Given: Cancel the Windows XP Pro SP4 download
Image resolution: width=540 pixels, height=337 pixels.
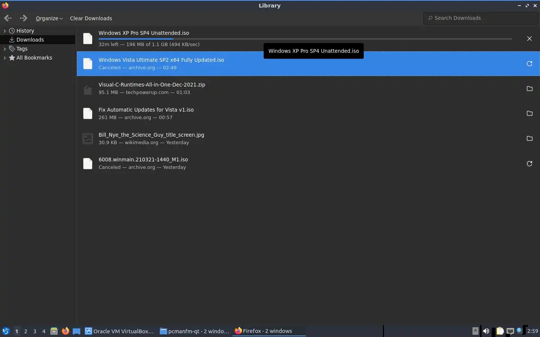Looking at the screenshot, I should [x=529, y=39].
